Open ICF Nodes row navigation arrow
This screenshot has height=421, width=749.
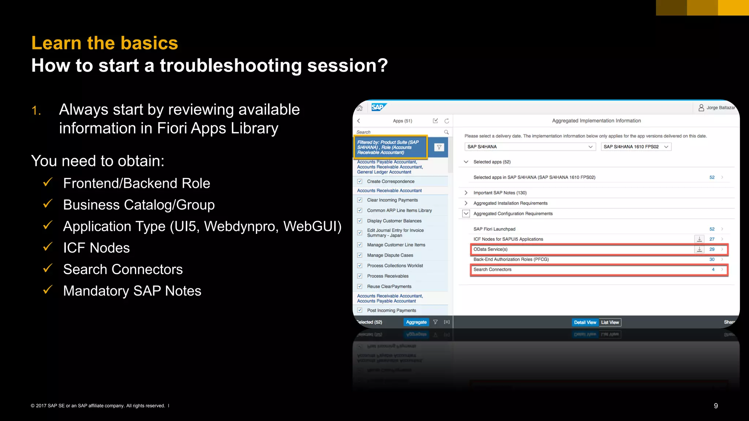click(x=722, y=239)
